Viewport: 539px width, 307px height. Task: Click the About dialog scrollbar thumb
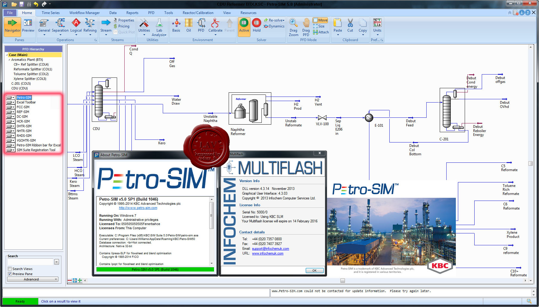[211, 215]
